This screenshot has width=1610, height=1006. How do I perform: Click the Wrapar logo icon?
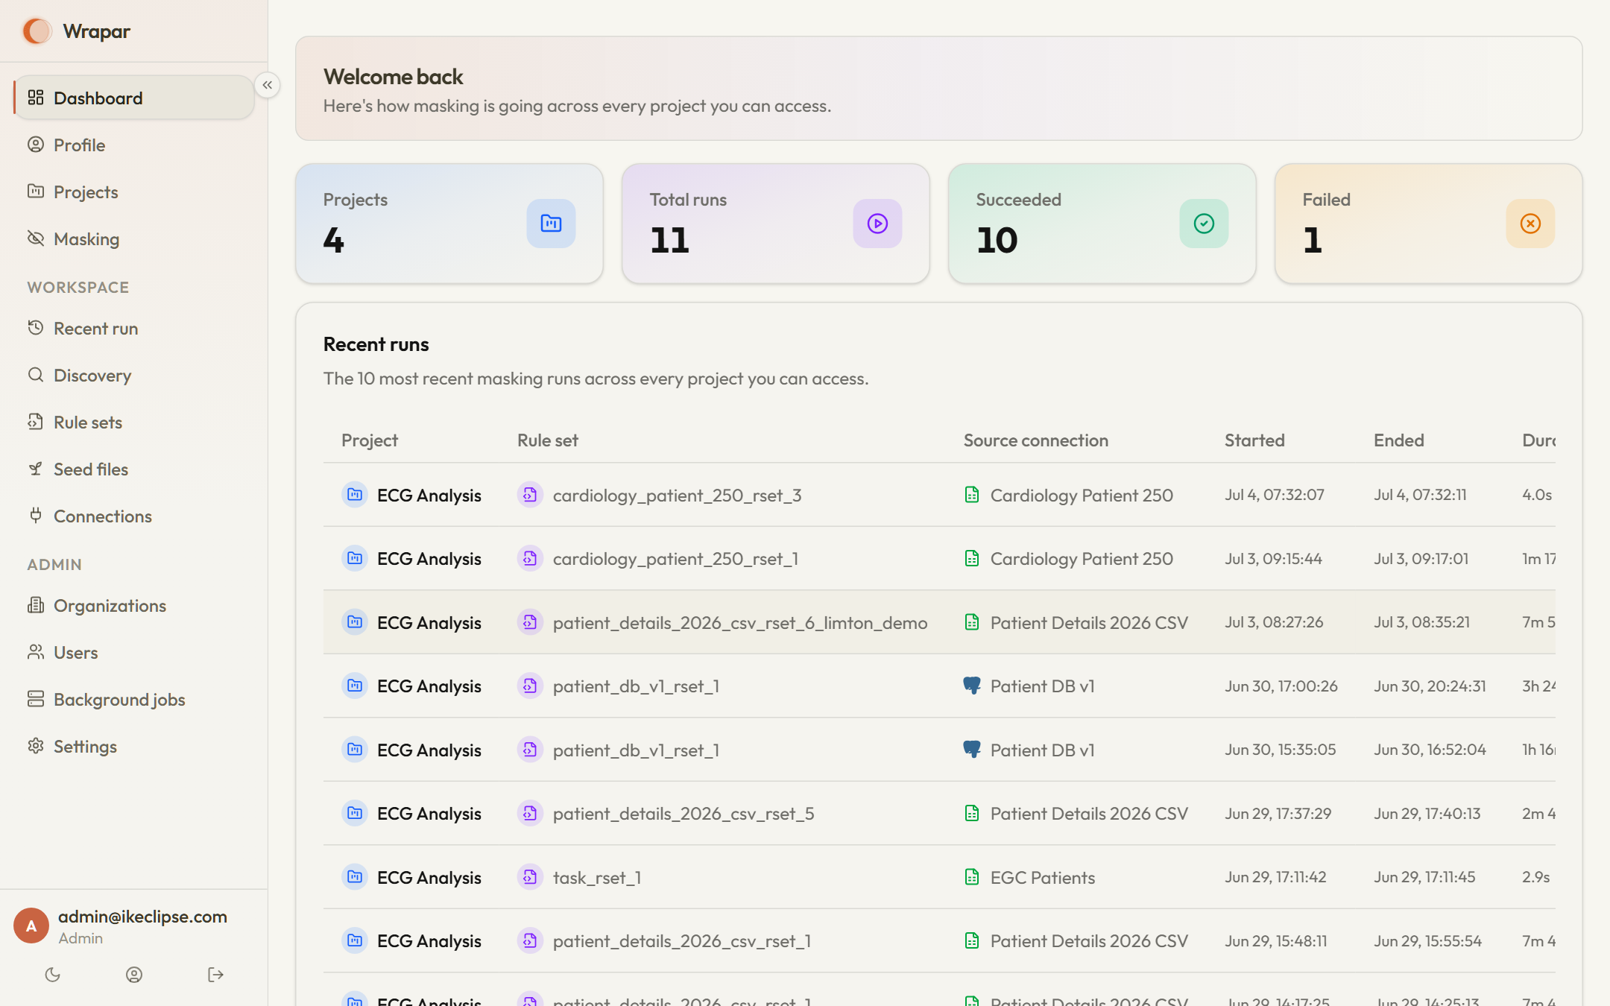tap(37, 31)
